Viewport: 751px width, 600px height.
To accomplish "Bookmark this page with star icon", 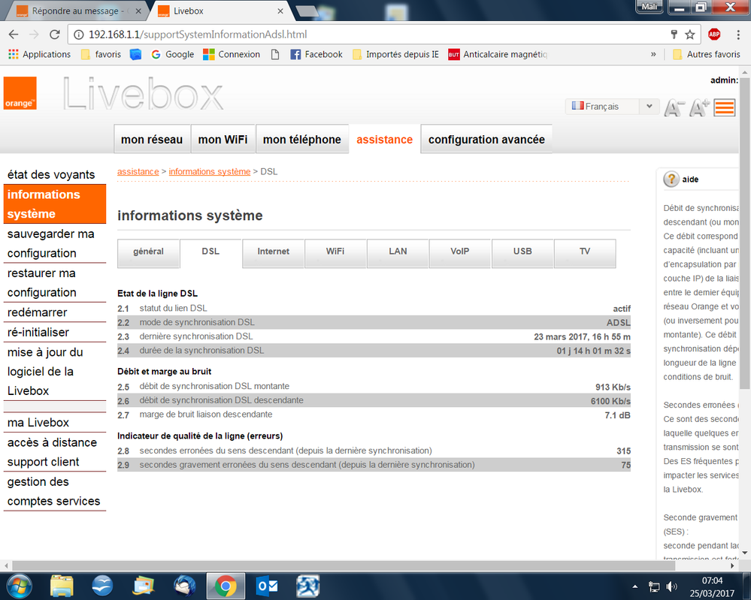I will (x=689, y=35).
